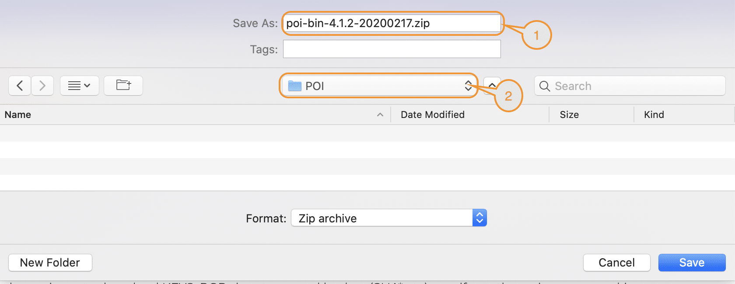Toggle the Name column sort order
735x284 pixels.
coord(380,114)
